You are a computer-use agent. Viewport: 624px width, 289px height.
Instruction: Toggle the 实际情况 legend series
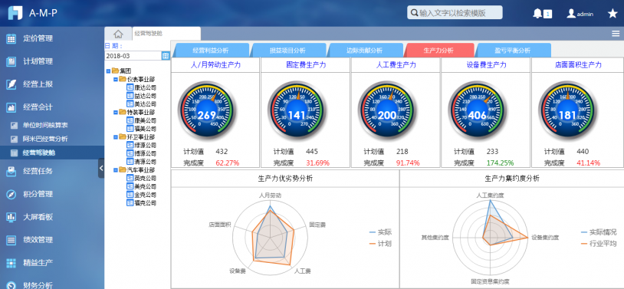pos(599,232)
